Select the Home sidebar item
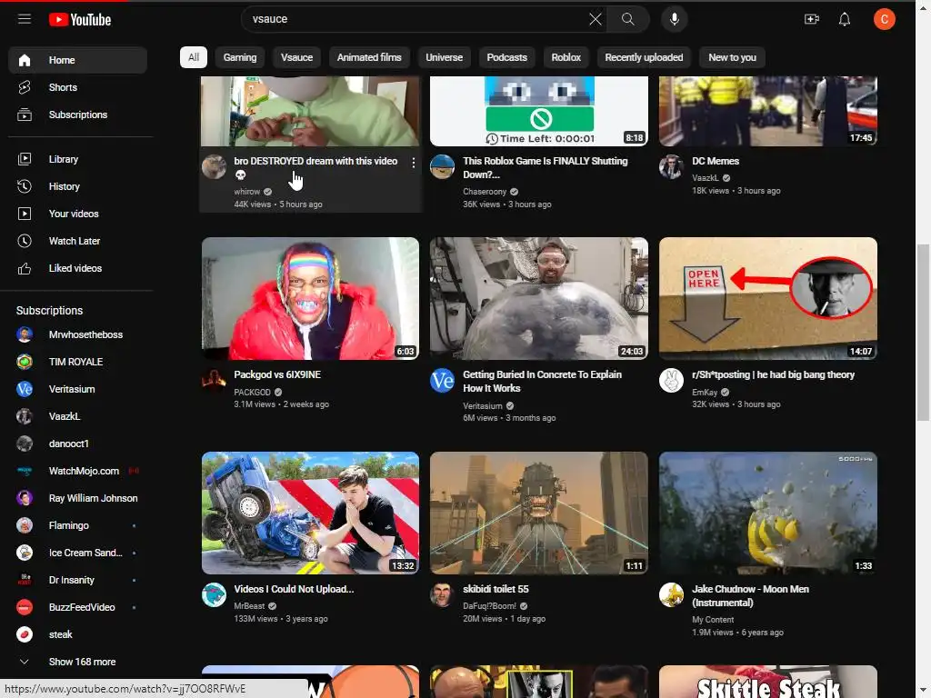This screenshot has width=931, height=698. pyautogui.click(x=78, y=60)
